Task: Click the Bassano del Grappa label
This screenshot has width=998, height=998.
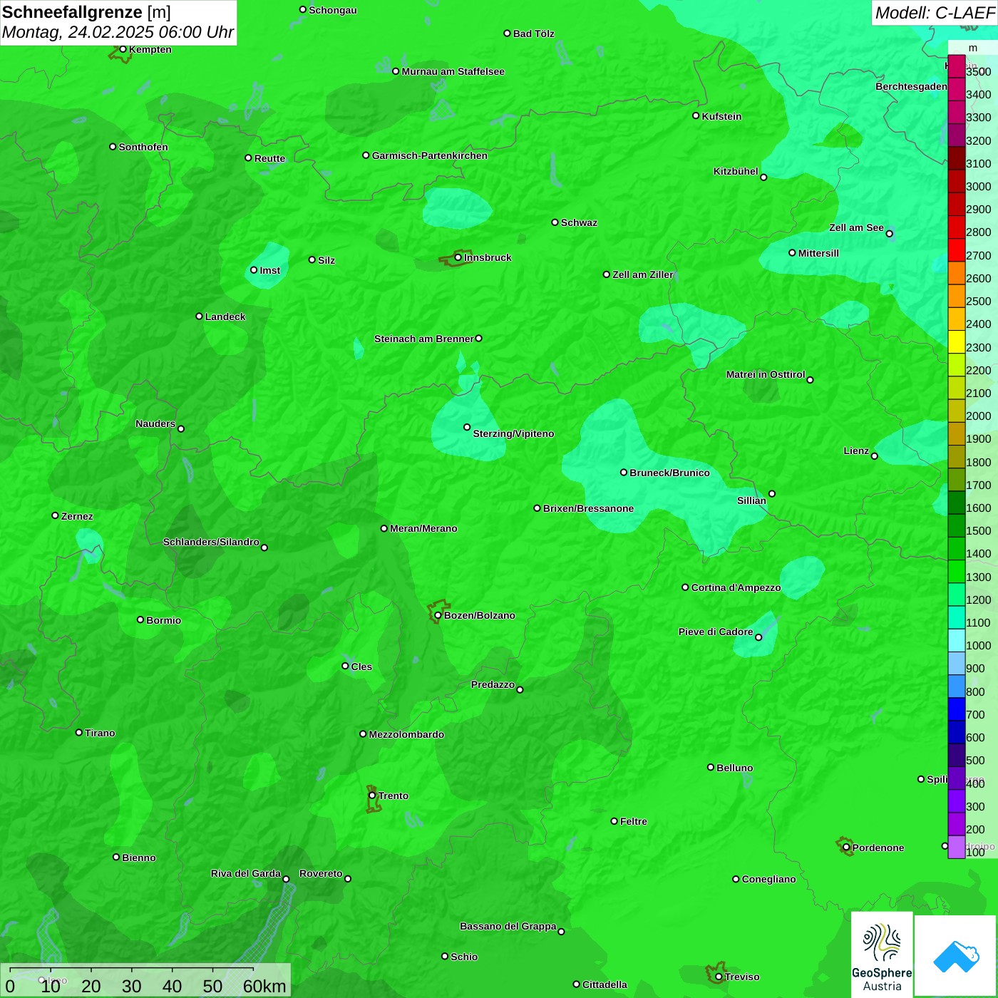Action: tap(508, 926)
